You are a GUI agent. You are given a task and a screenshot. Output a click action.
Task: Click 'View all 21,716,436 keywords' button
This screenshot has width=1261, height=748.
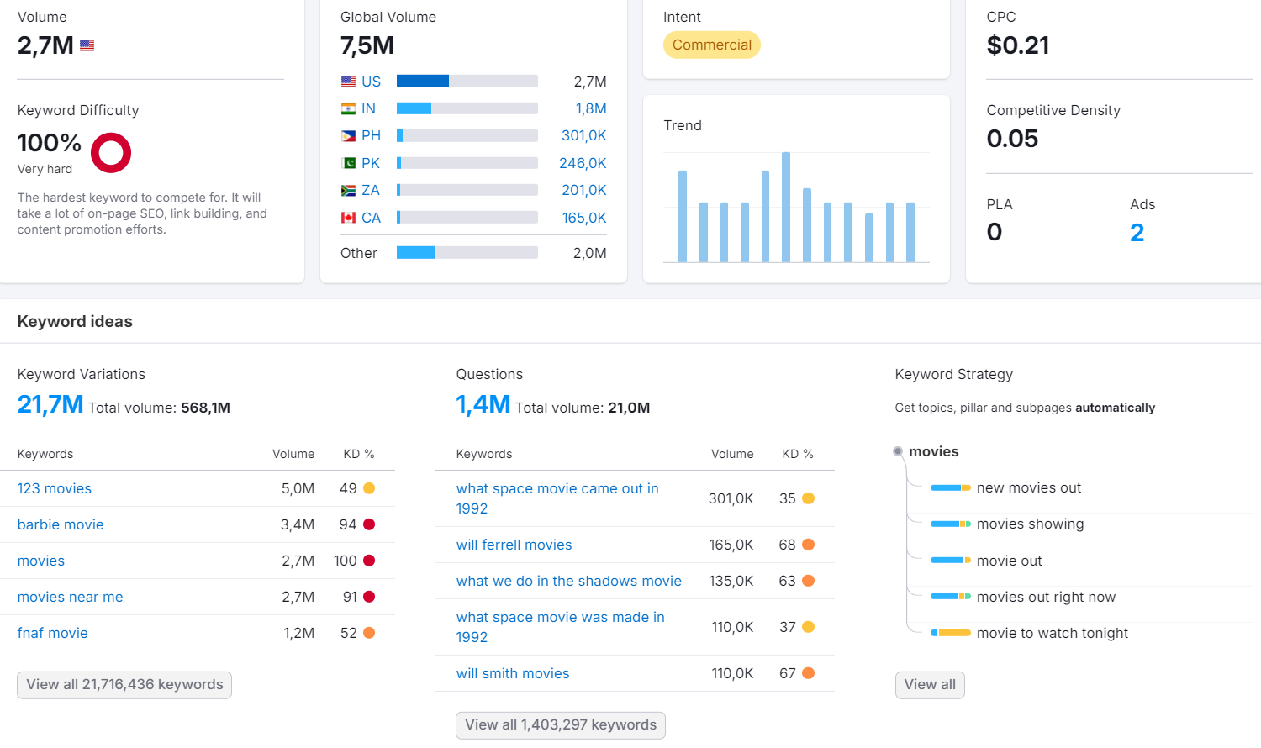(x=124, y=685)
